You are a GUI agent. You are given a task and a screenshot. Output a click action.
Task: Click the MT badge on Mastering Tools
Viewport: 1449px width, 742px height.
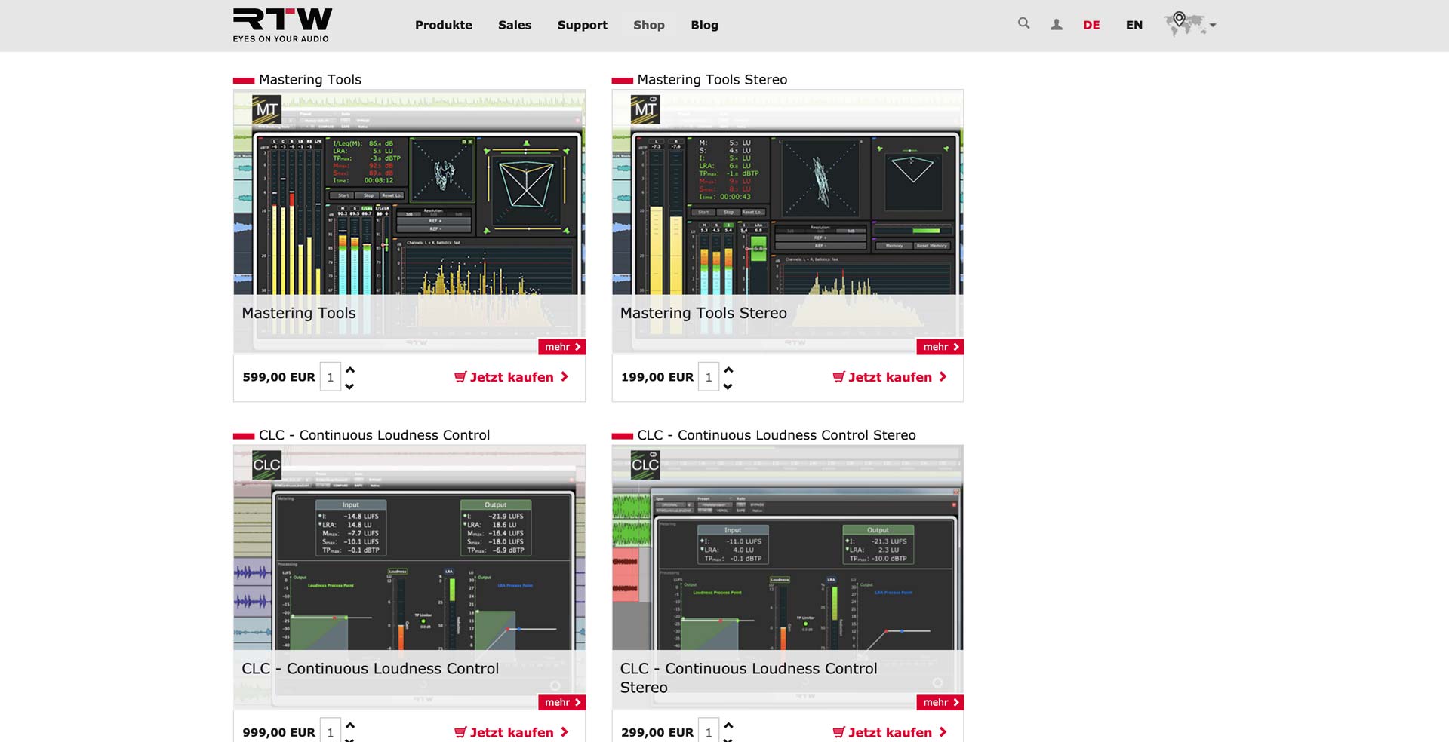266,109
